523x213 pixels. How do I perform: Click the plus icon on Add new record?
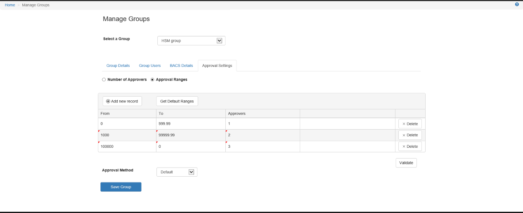pyautogui.click(x=108, y=101)
